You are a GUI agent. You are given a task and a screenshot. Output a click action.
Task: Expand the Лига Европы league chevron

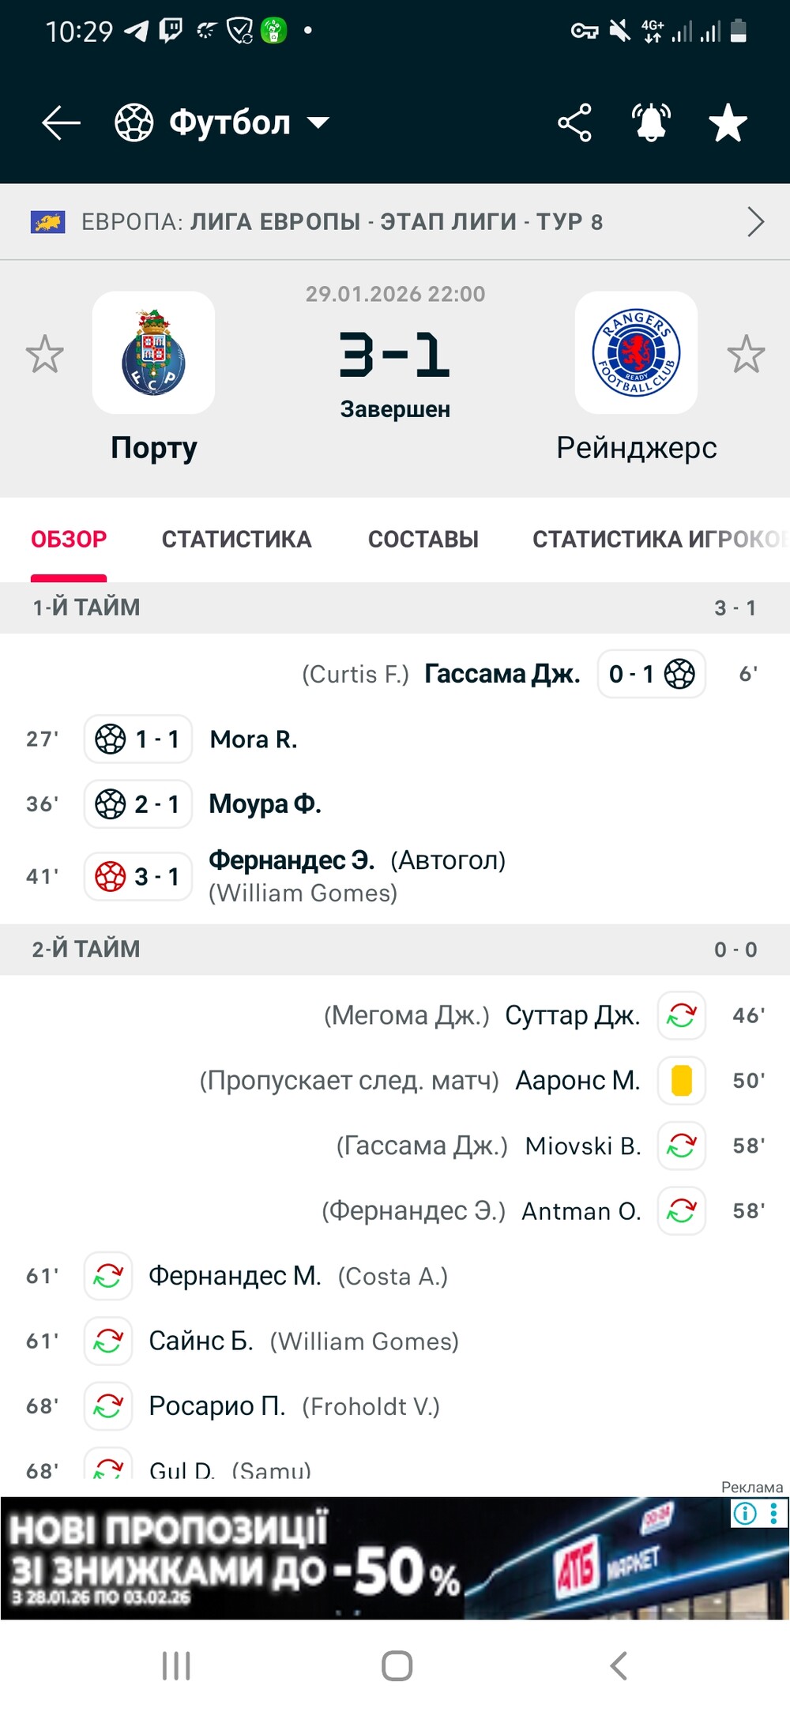tap(755, 222)
